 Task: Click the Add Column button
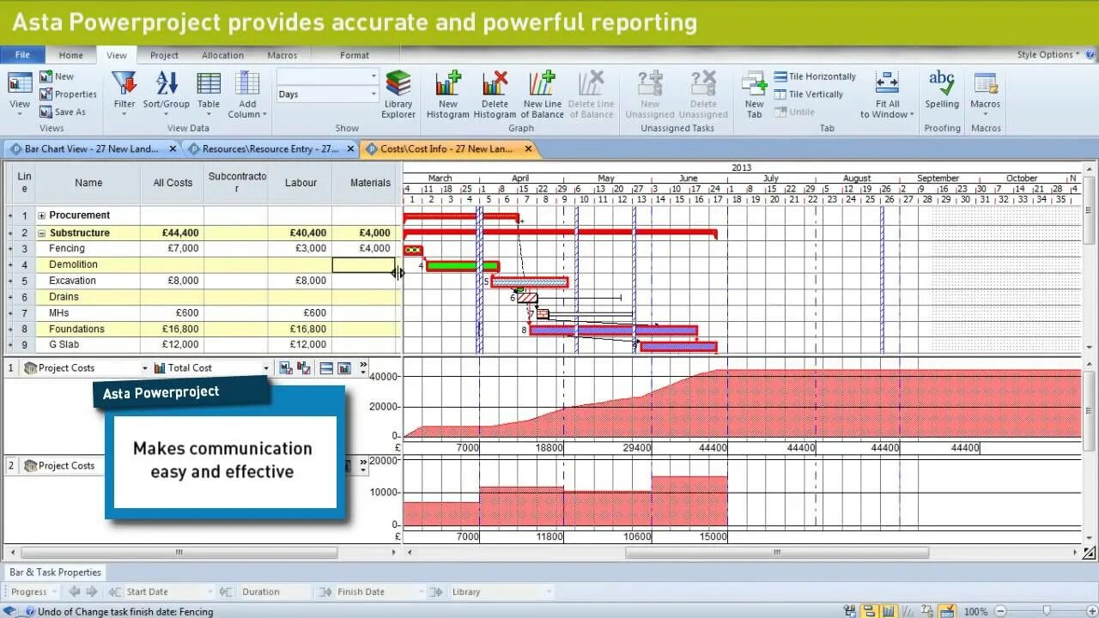pos(247,94)
